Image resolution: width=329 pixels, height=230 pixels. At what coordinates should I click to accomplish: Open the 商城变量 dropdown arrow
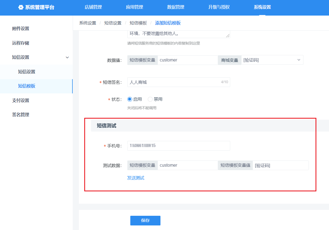(x=299, y=60)
